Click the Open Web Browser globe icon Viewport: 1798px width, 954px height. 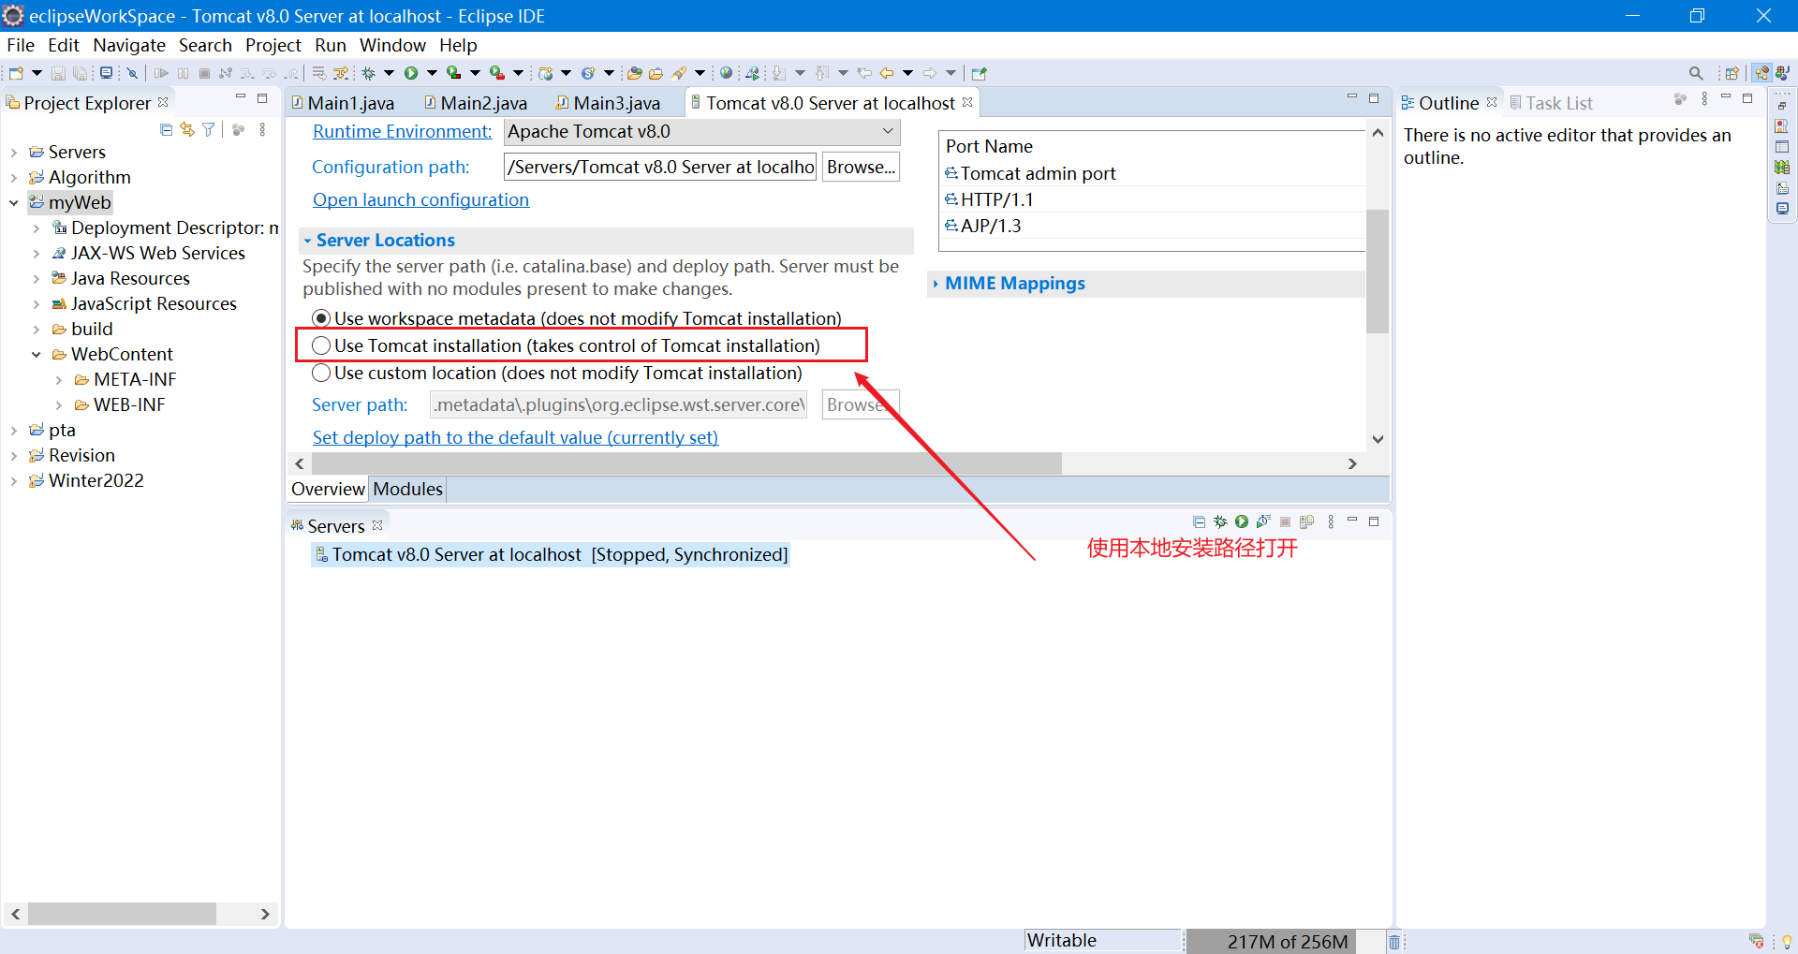pyautogui.click(x=726, y=73)
